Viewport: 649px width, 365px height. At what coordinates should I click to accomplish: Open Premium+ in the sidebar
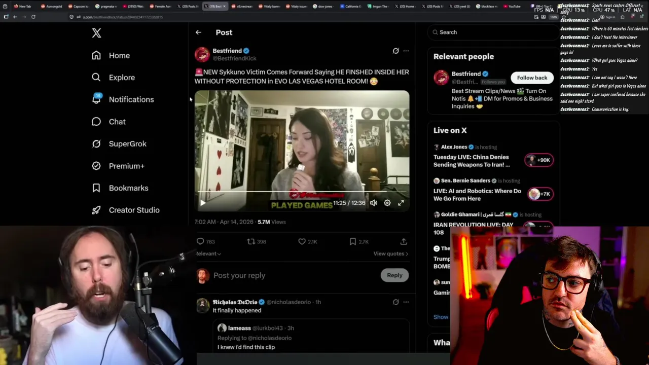point(118,166)
